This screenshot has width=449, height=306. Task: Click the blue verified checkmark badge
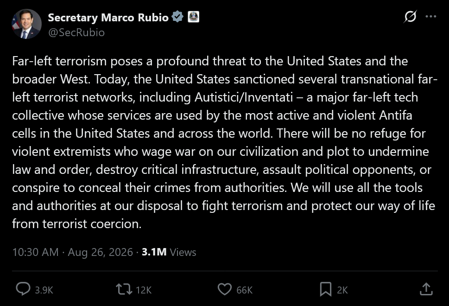pyautogui.click(x=177, y=17)
